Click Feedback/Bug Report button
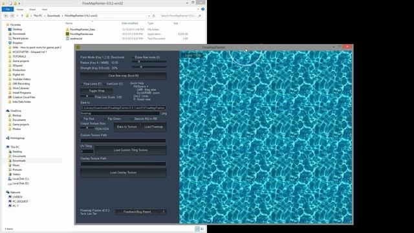The height and width of the screenshot is (233, 414). coord(137,212)
